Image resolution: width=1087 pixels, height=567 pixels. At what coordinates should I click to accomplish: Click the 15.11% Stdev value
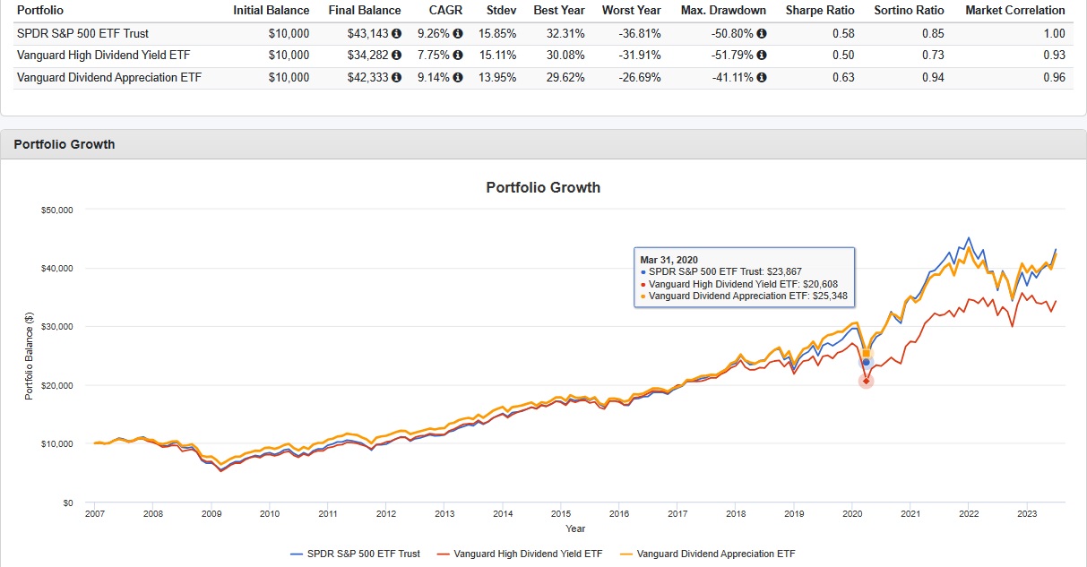(497, 56)
